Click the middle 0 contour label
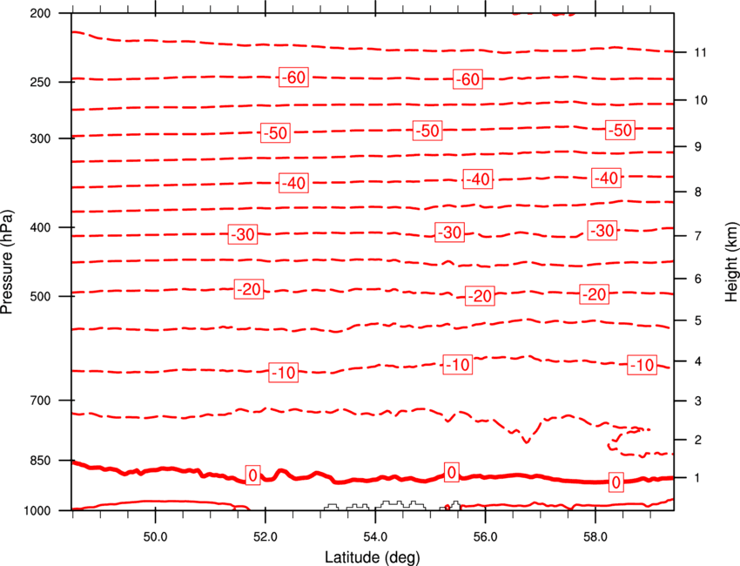 452,473
